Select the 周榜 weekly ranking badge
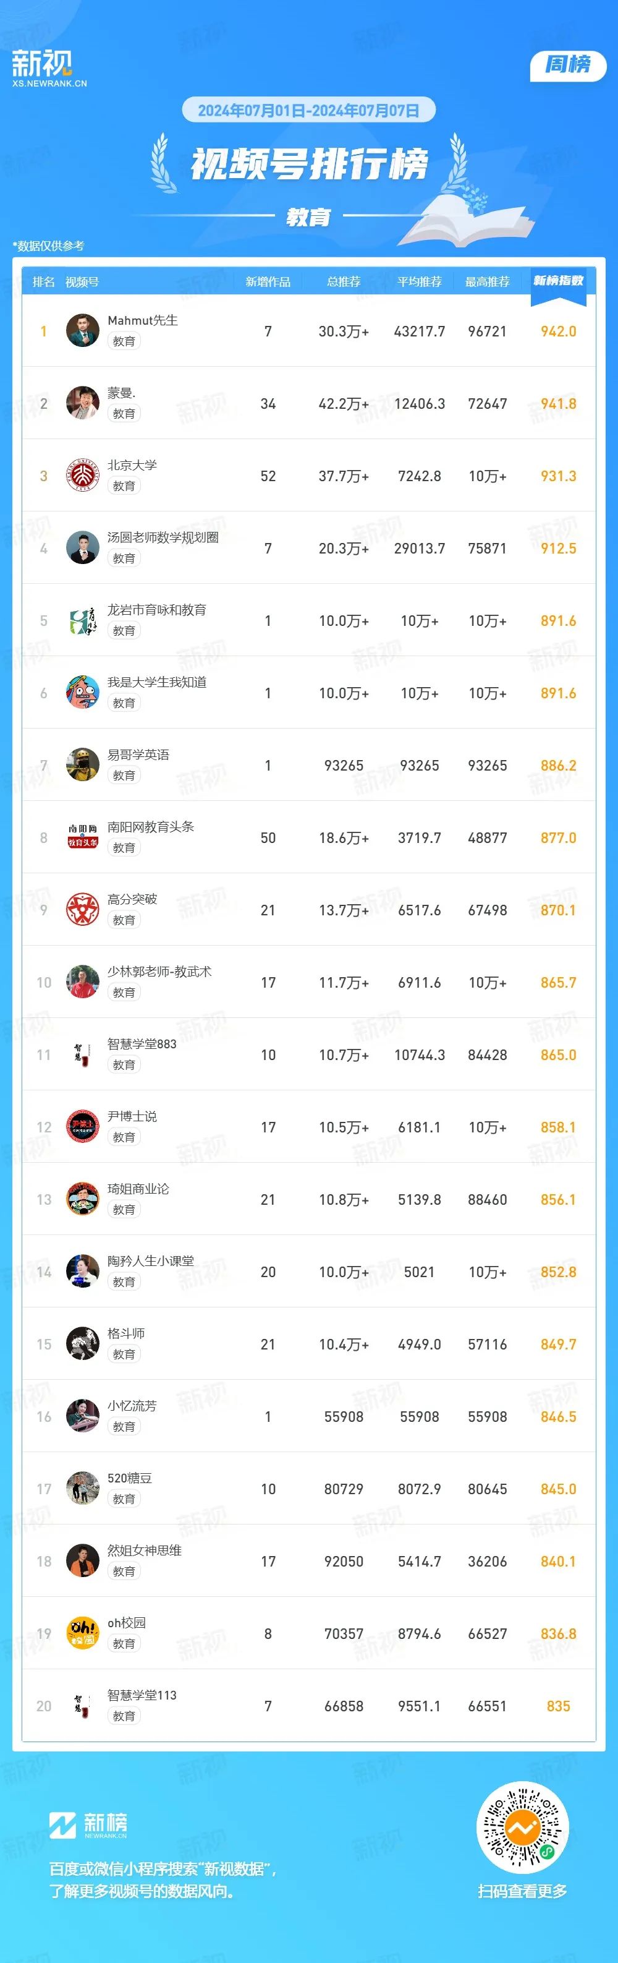This screenshot has height=1963, width=618. [568, 65]
